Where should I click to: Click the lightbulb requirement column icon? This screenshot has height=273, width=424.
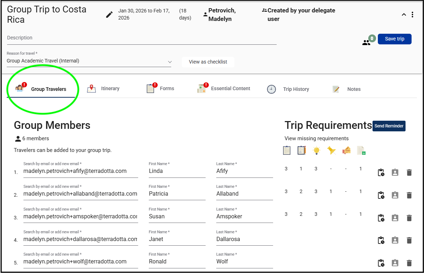click(x=316, y=150)
